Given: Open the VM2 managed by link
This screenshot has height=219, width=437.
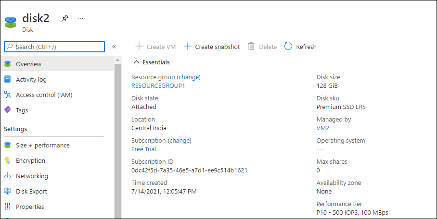Looking at the screenshot, I should pos(323,128).
